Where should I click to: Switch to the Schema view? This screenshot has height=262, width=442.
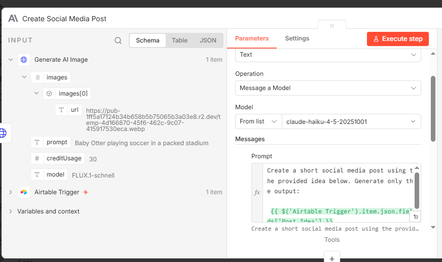(x=148, y=40)
